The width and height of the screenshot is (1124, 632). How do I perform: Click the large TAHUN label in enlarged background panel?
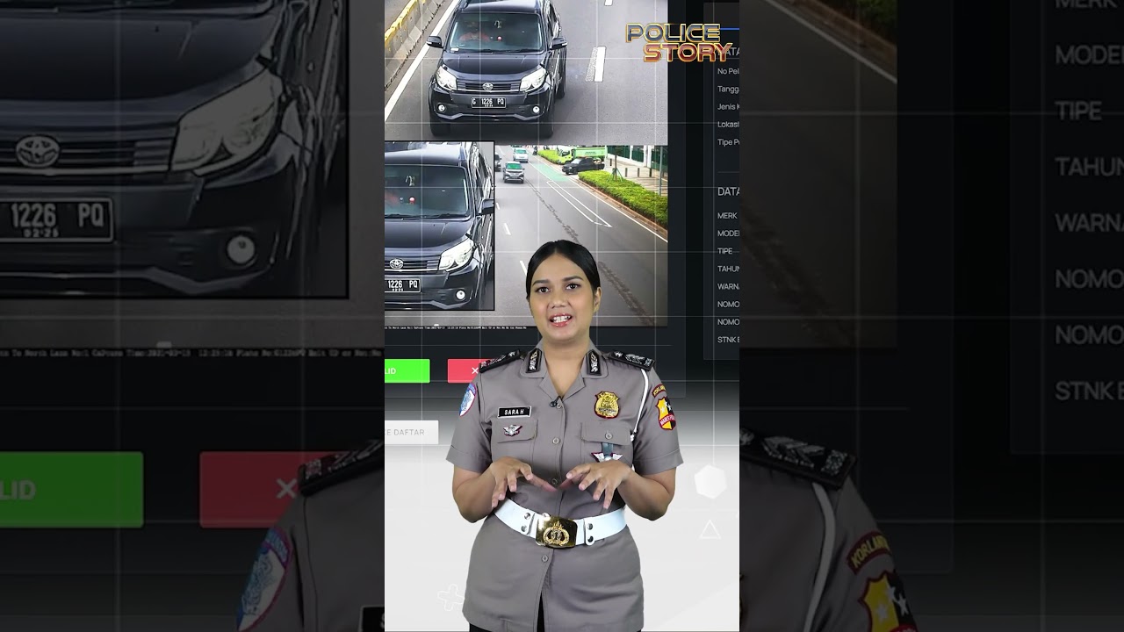point(1089,167)
